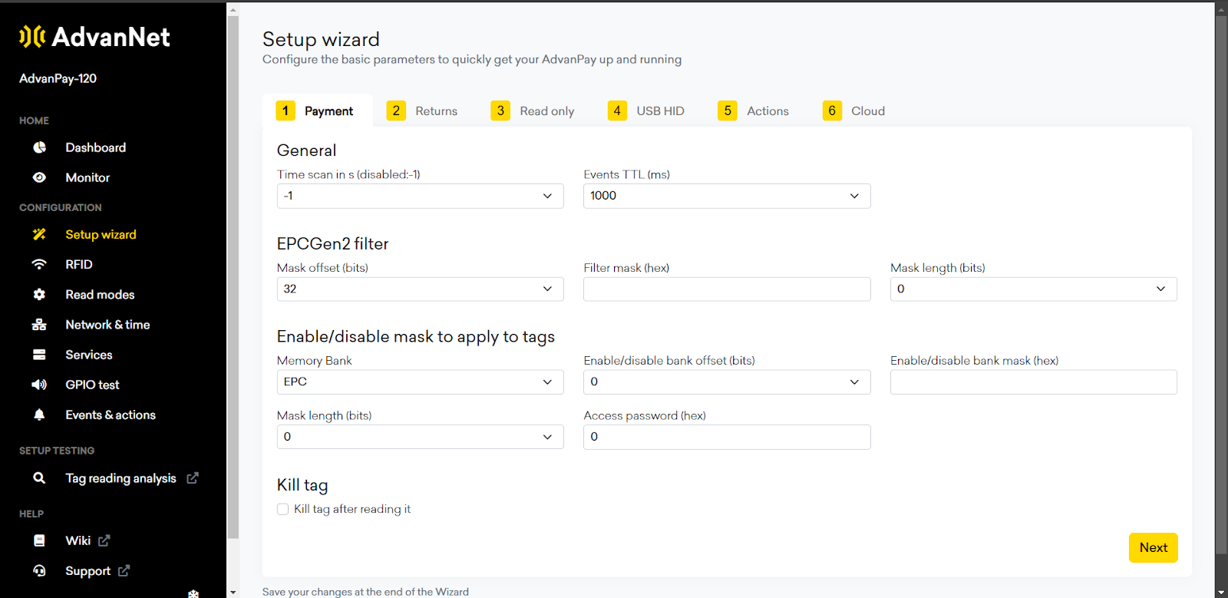The height and width of the screenshot is (598, 1228).
Task: Open the Events TTL dropdown
Action: click(726, 196)
